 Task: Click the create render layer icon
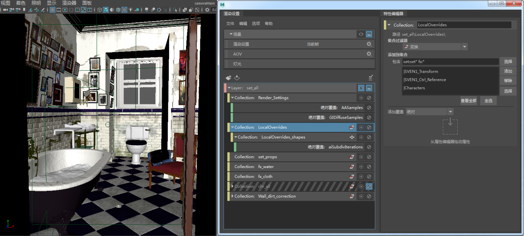coord(228,78)
